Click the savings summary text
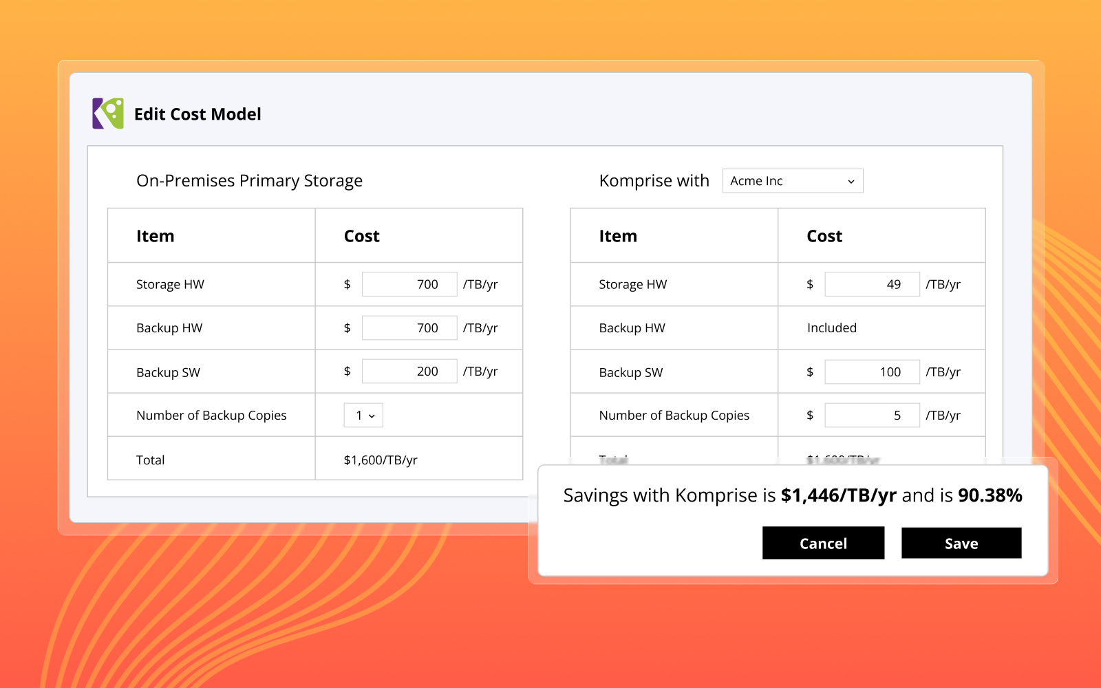 coord(791,495)
